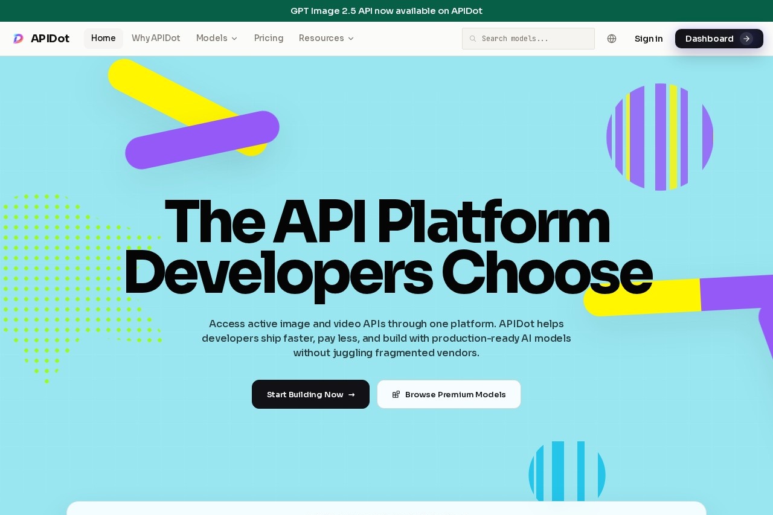This screenshot has height=515, width=773.
Task: Click the APIDot logo icon
Action: pyautogui.click(x=18, y=39)
